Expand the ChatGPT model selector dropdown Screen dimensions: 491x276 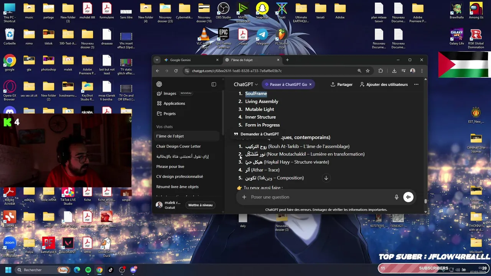pos(246,84)
